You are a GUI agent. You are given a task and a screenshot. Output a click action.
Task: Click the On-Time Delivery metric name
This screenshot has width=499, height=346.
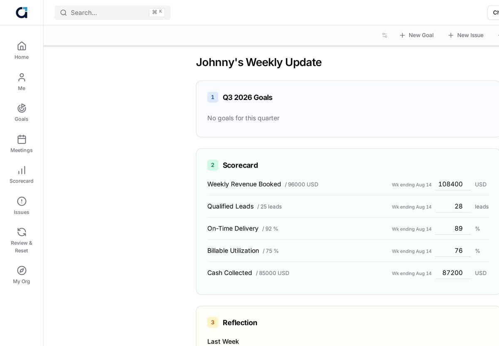(x=233, y=229)
